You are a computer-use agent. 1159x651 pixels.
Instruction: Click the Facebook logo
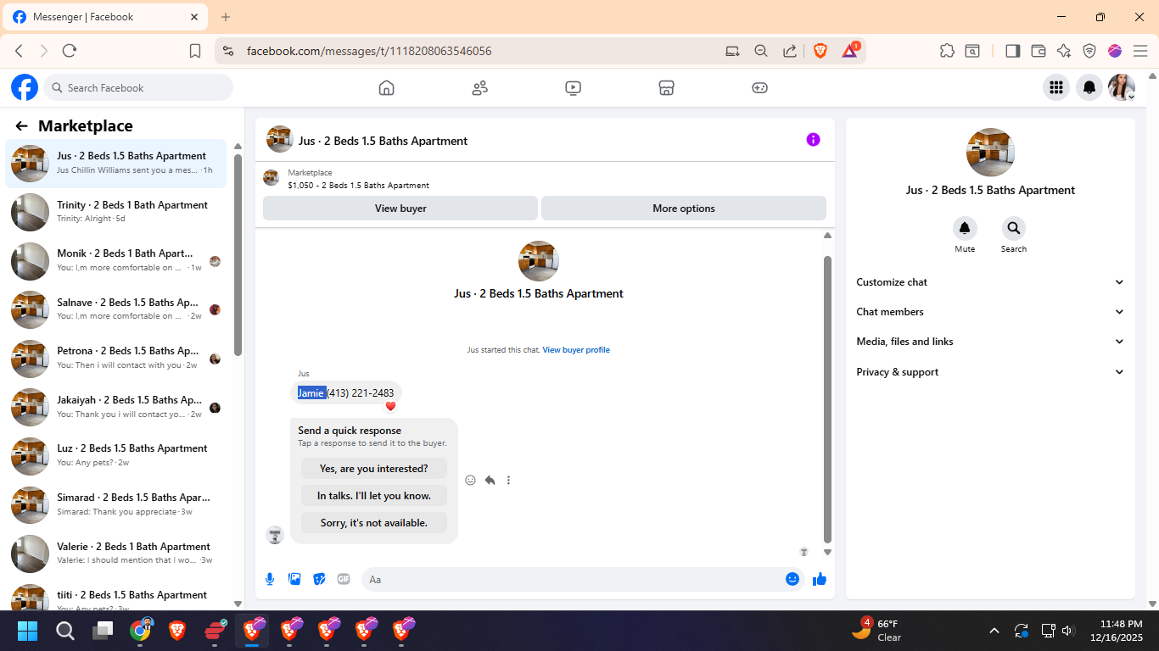coord(25,87)
